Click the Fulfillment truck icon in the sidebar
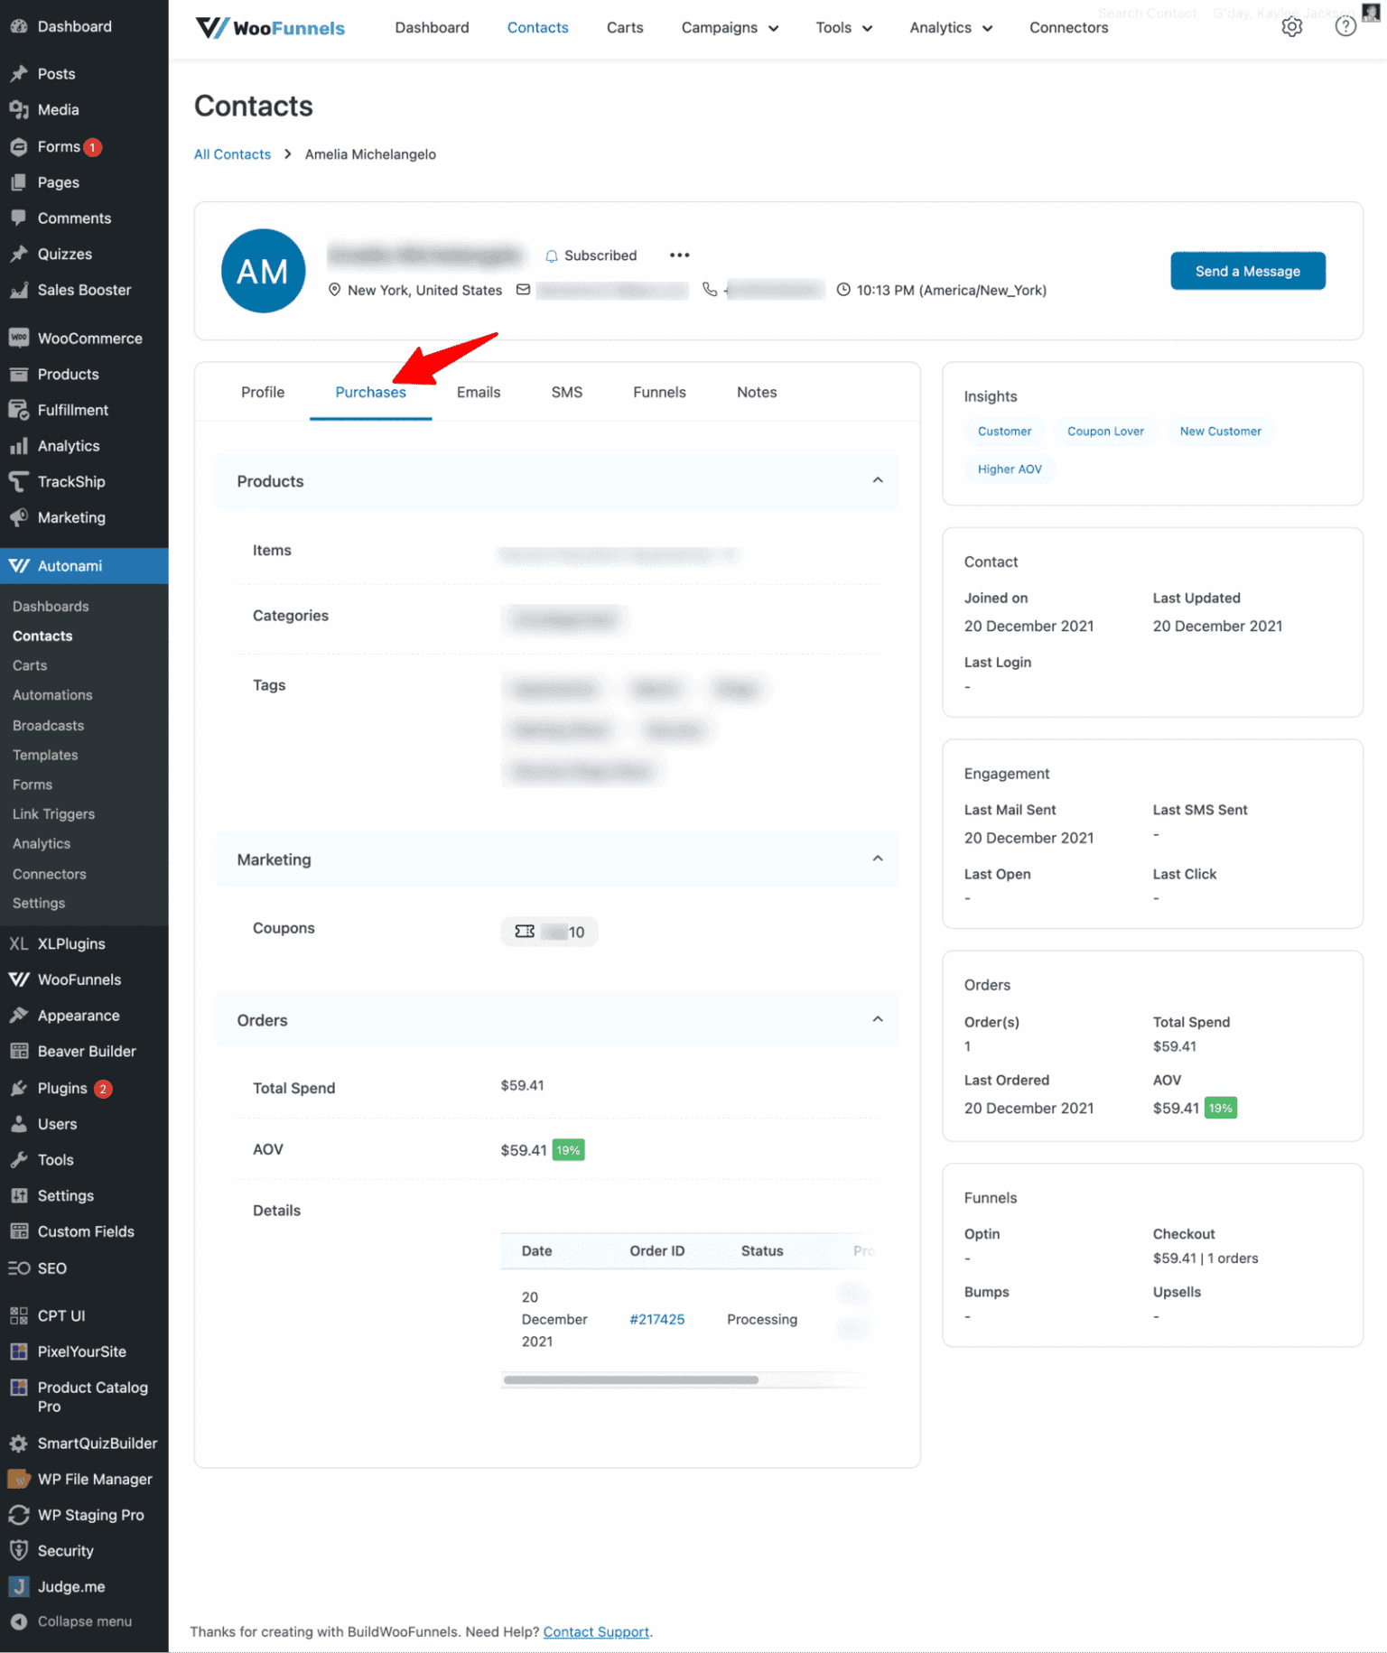Viewport: 1387px width, 1653px height. (x=19, y=410)
